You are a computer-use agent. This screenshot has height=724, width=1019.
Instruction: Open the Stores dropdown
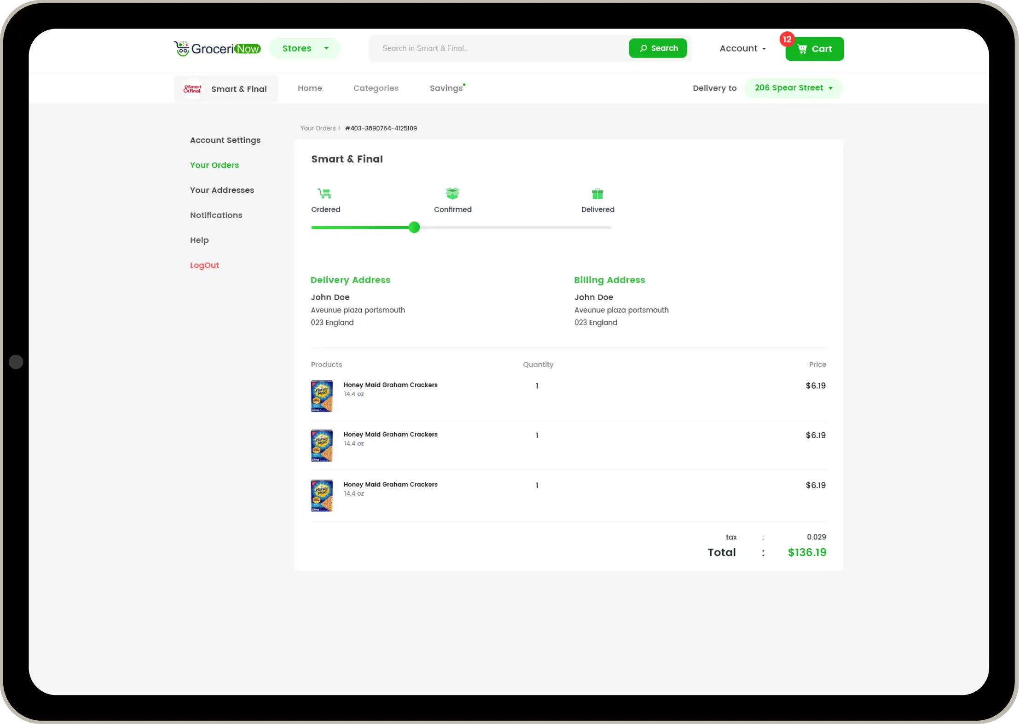(x=305, y=48)
